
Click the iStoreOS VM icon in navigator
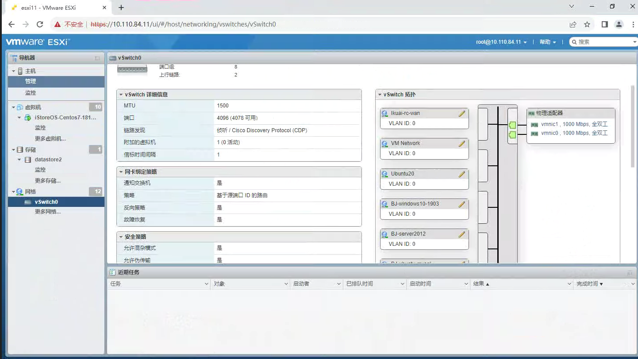click(x=28, y=118)
